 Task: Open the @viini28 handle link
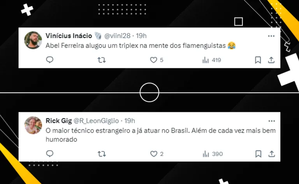click(x=117, y=36)
